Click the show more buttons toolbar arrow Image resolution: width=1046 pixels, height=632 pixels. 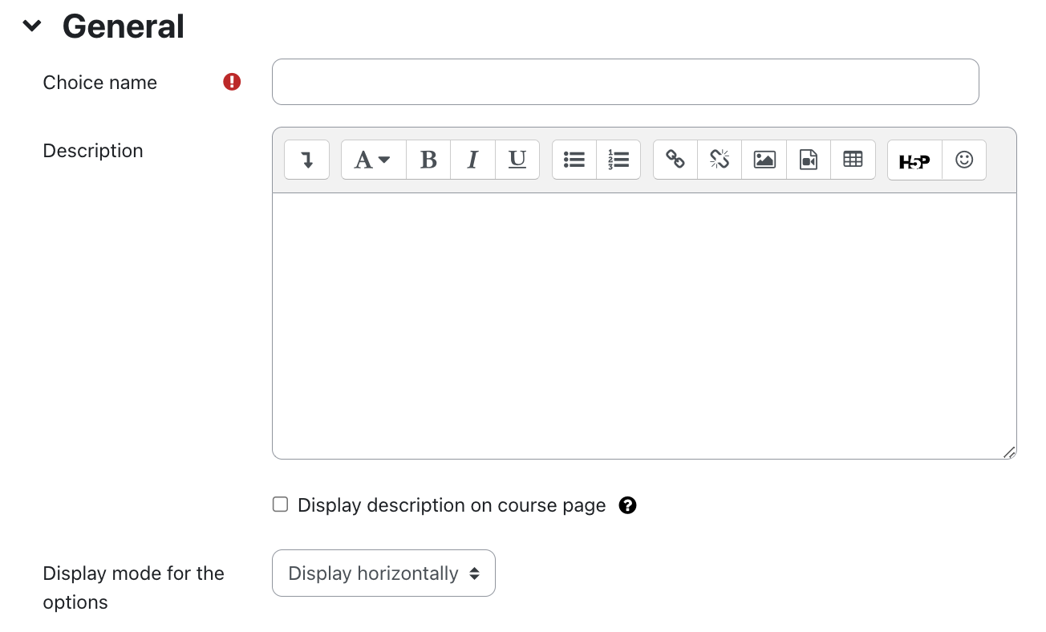pos(306,160)
